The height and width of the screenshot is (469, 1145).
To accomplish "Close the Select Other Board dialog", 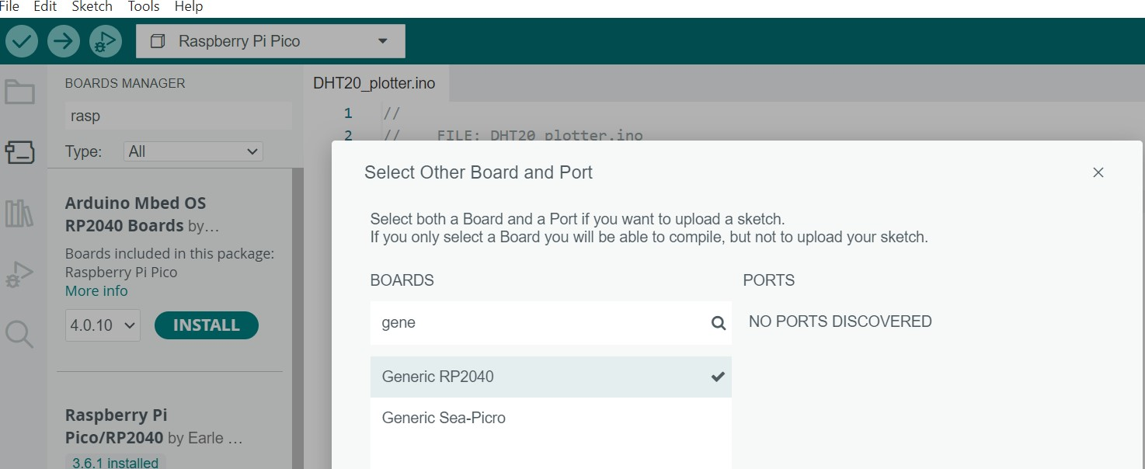I will (1098, 172).
